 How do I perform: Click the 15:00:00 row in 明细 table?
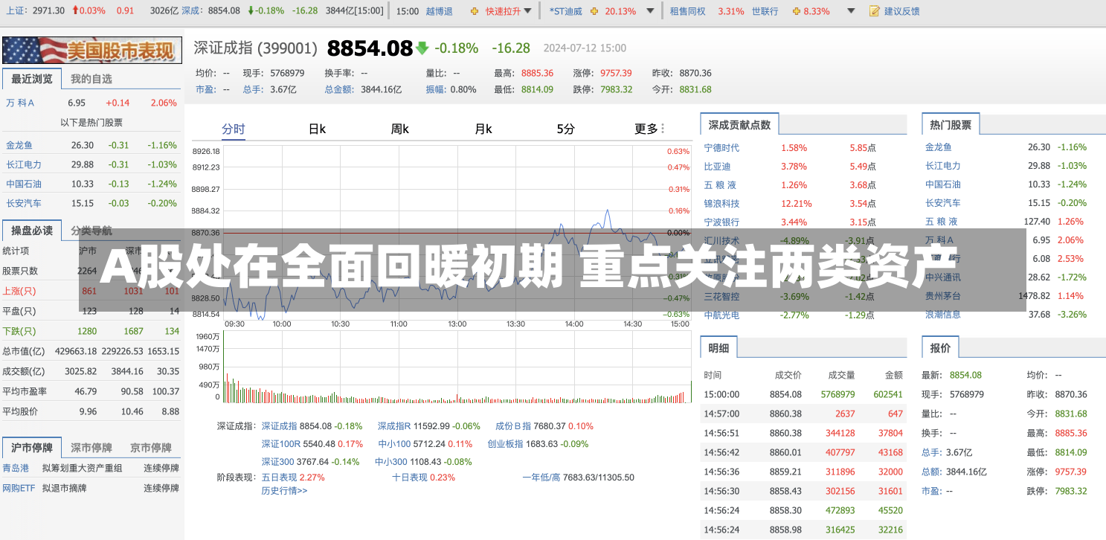[803, 394]
